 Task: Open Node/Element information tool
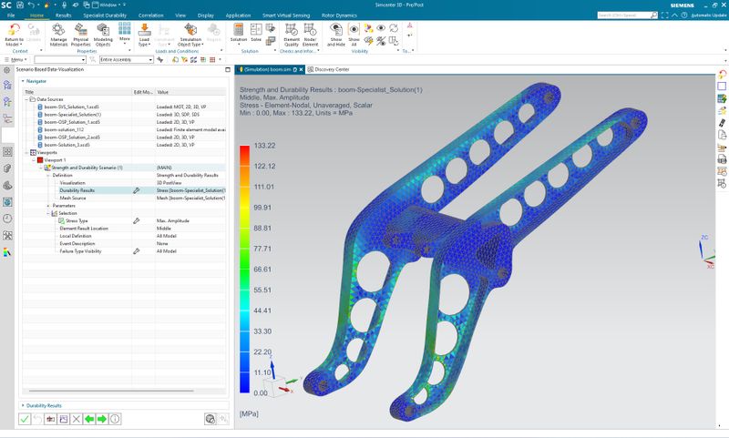tap(310, 35)
